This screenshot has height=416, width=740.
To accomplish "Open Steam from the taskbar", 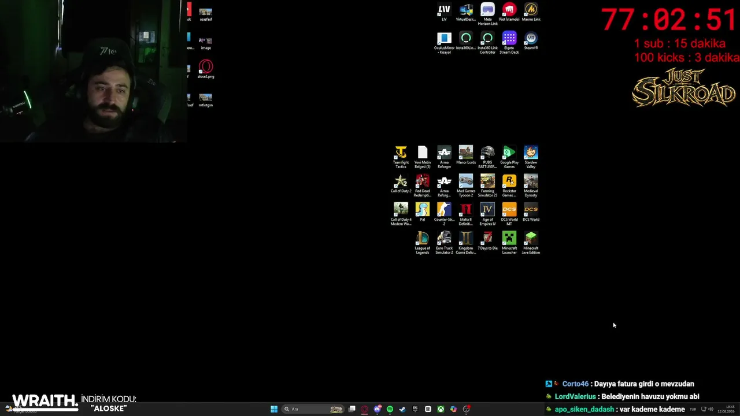I will (402, 409).
